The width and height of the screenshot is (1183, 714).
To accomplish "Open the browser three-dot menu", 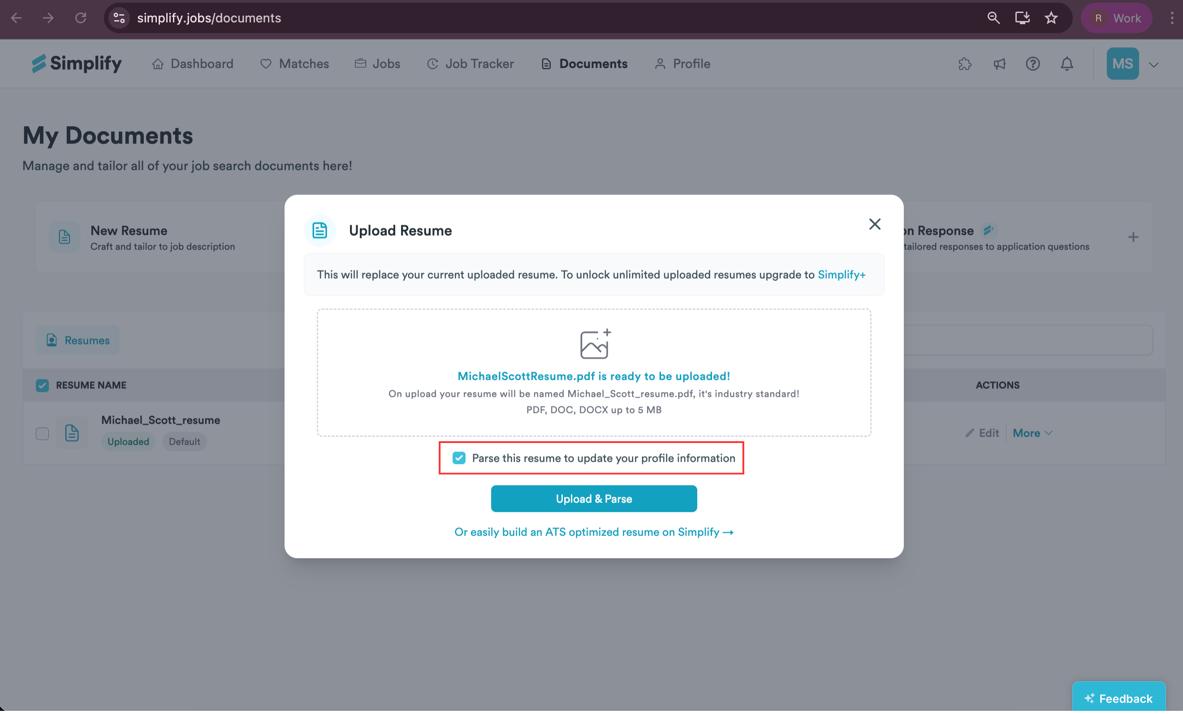I will click(x=1172, y=18).
